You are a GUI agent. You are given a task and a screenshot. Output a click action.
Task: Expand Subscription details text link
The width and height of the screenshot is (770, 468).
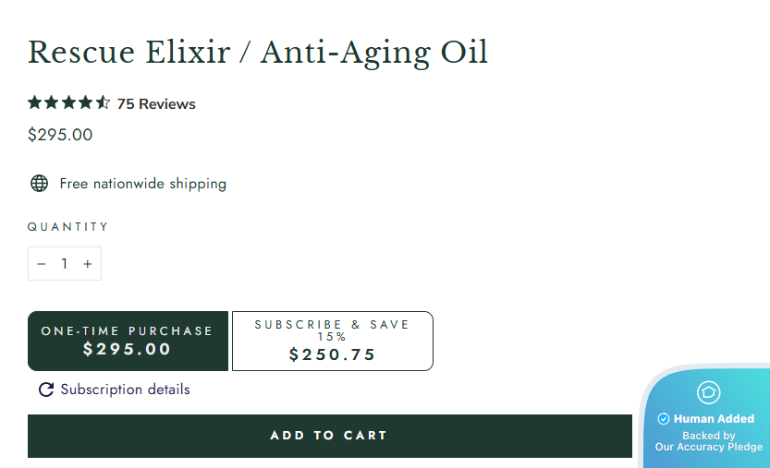(x=125, y=390)
